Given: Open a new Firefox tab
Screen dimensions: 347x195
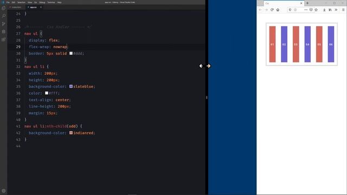Looking at the screenshot, I should coord(307,3).
